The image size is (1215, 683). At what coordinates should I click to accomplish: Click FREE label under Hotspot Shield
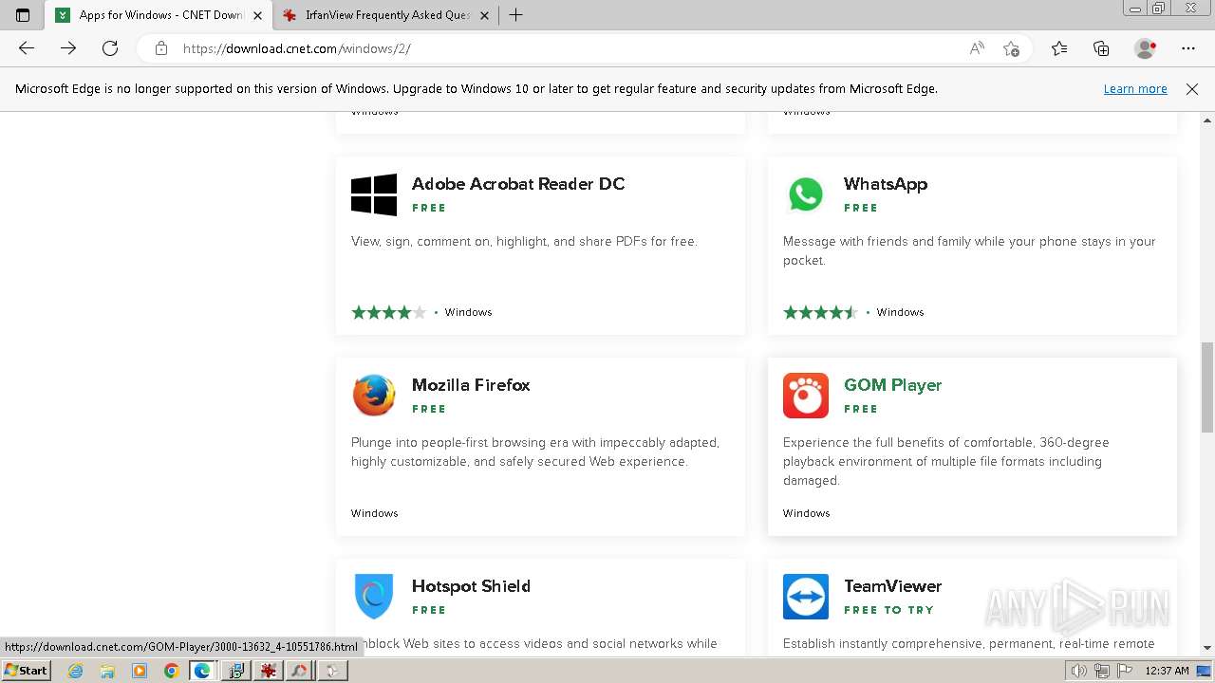click(429, 610)
